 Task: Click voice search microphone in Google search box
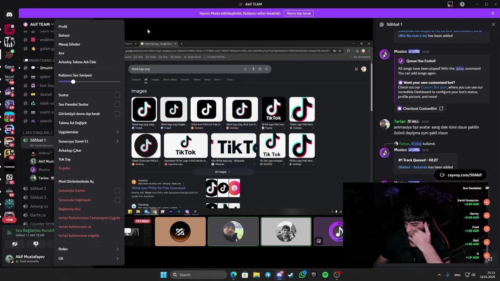click(x=253, y=69)
